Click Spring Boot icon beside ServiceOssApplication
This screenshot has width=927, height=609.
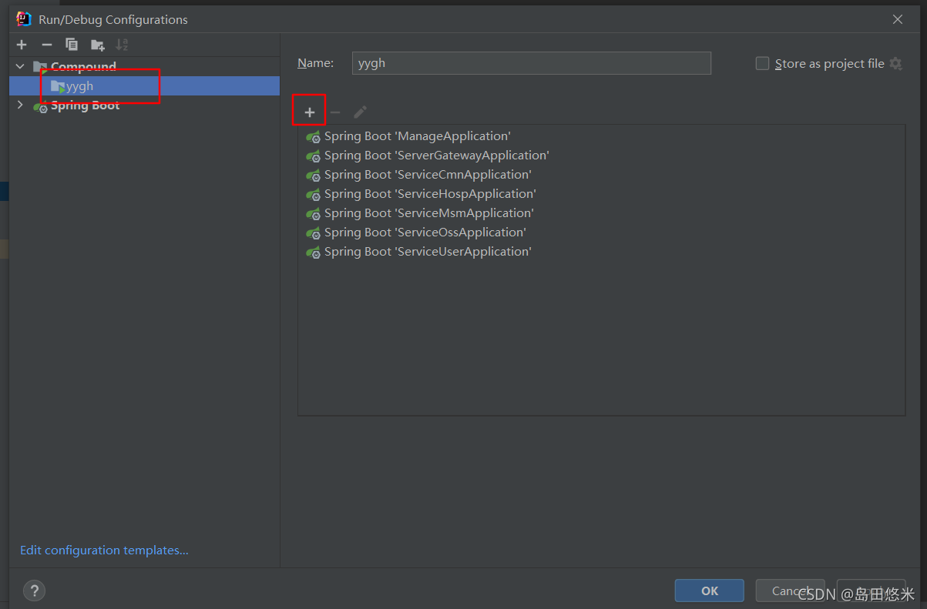click(x=313, y=233)
